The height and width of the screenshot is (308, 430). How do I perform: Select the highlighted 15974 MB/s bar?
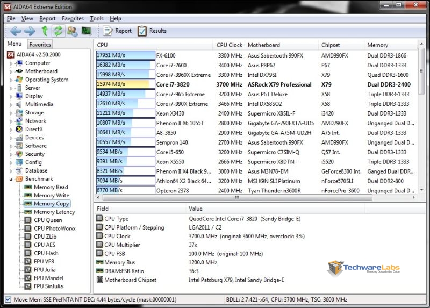click(x=126, y=84)
